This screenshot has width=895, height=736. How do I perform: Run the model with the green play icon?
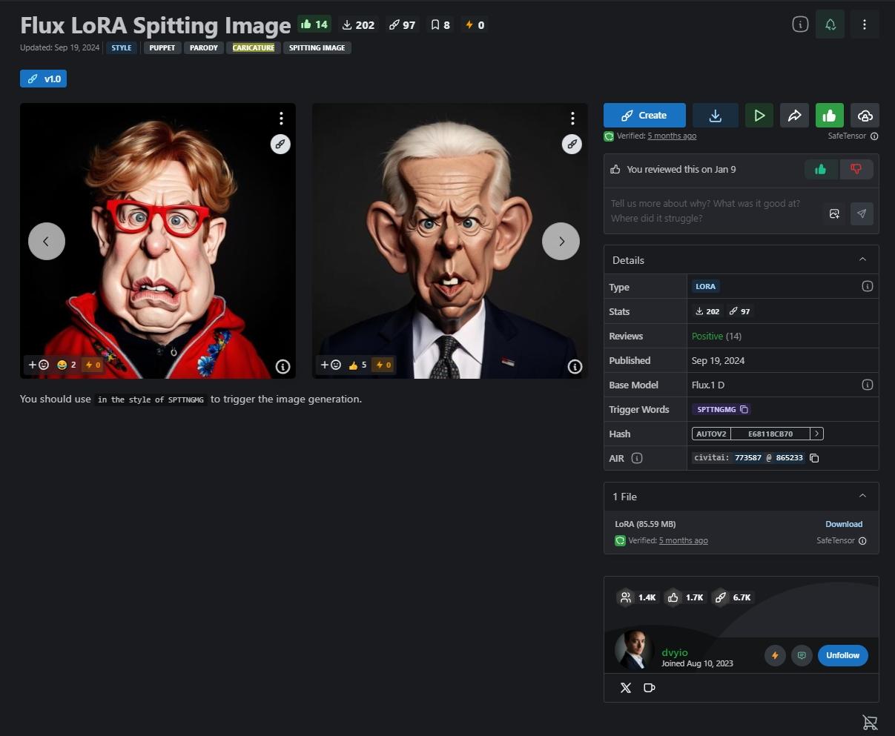[x=759, y=115]
